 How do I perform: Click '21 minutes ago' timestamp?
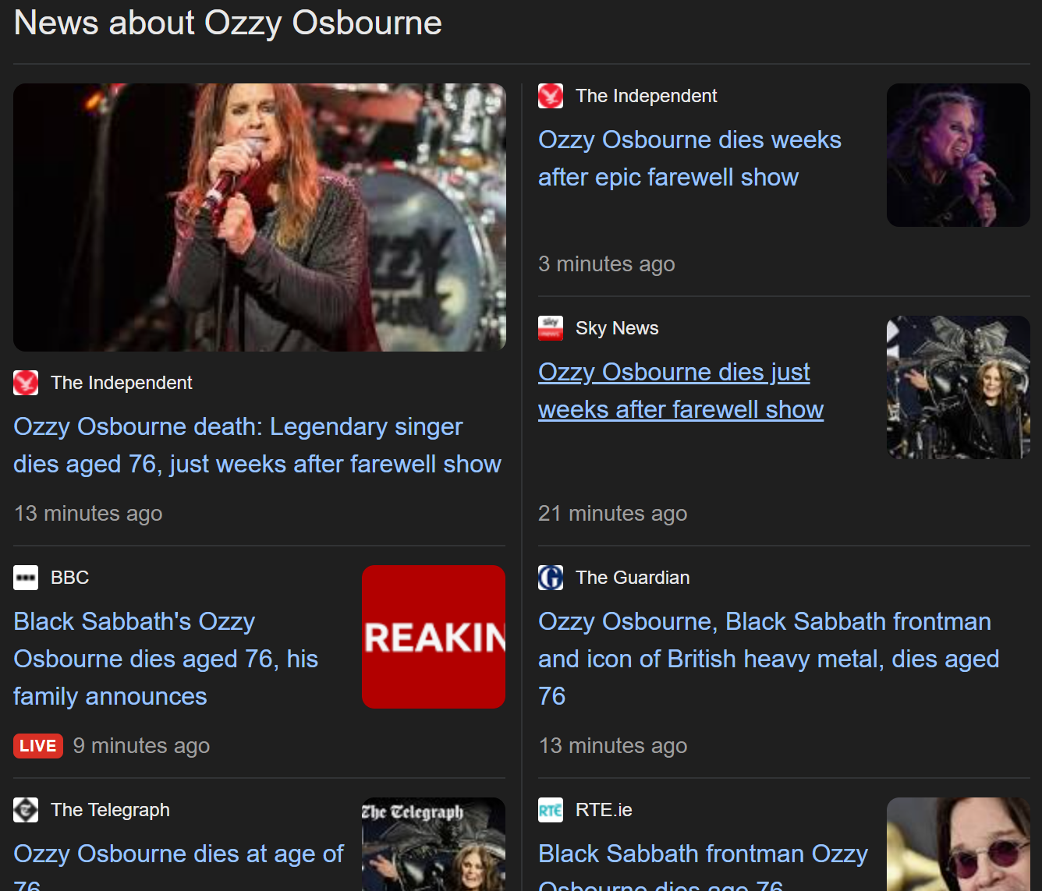(x=613, y=514)
